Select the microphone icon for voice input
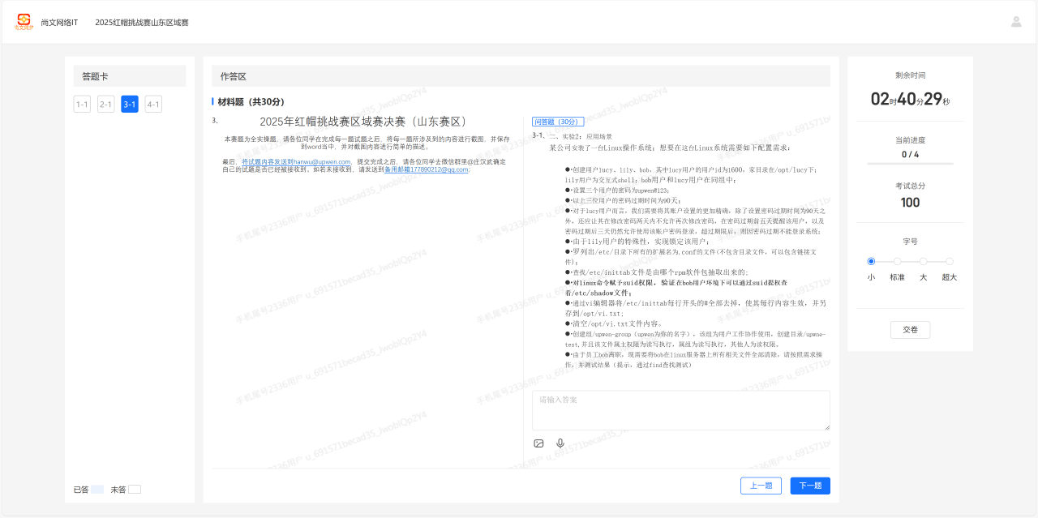This screenshot has height=518, width=1038. coord(560,443)
